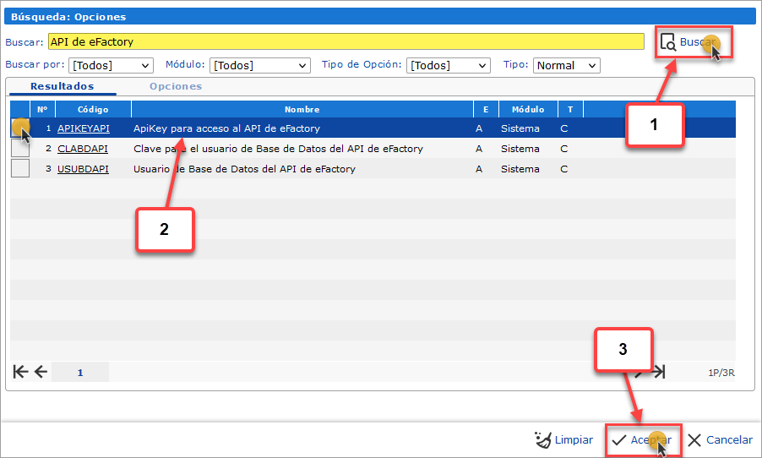Select 'Clave para el usuario de Base de Datos' row
762x458 pixels.
(x=373, y=149)
